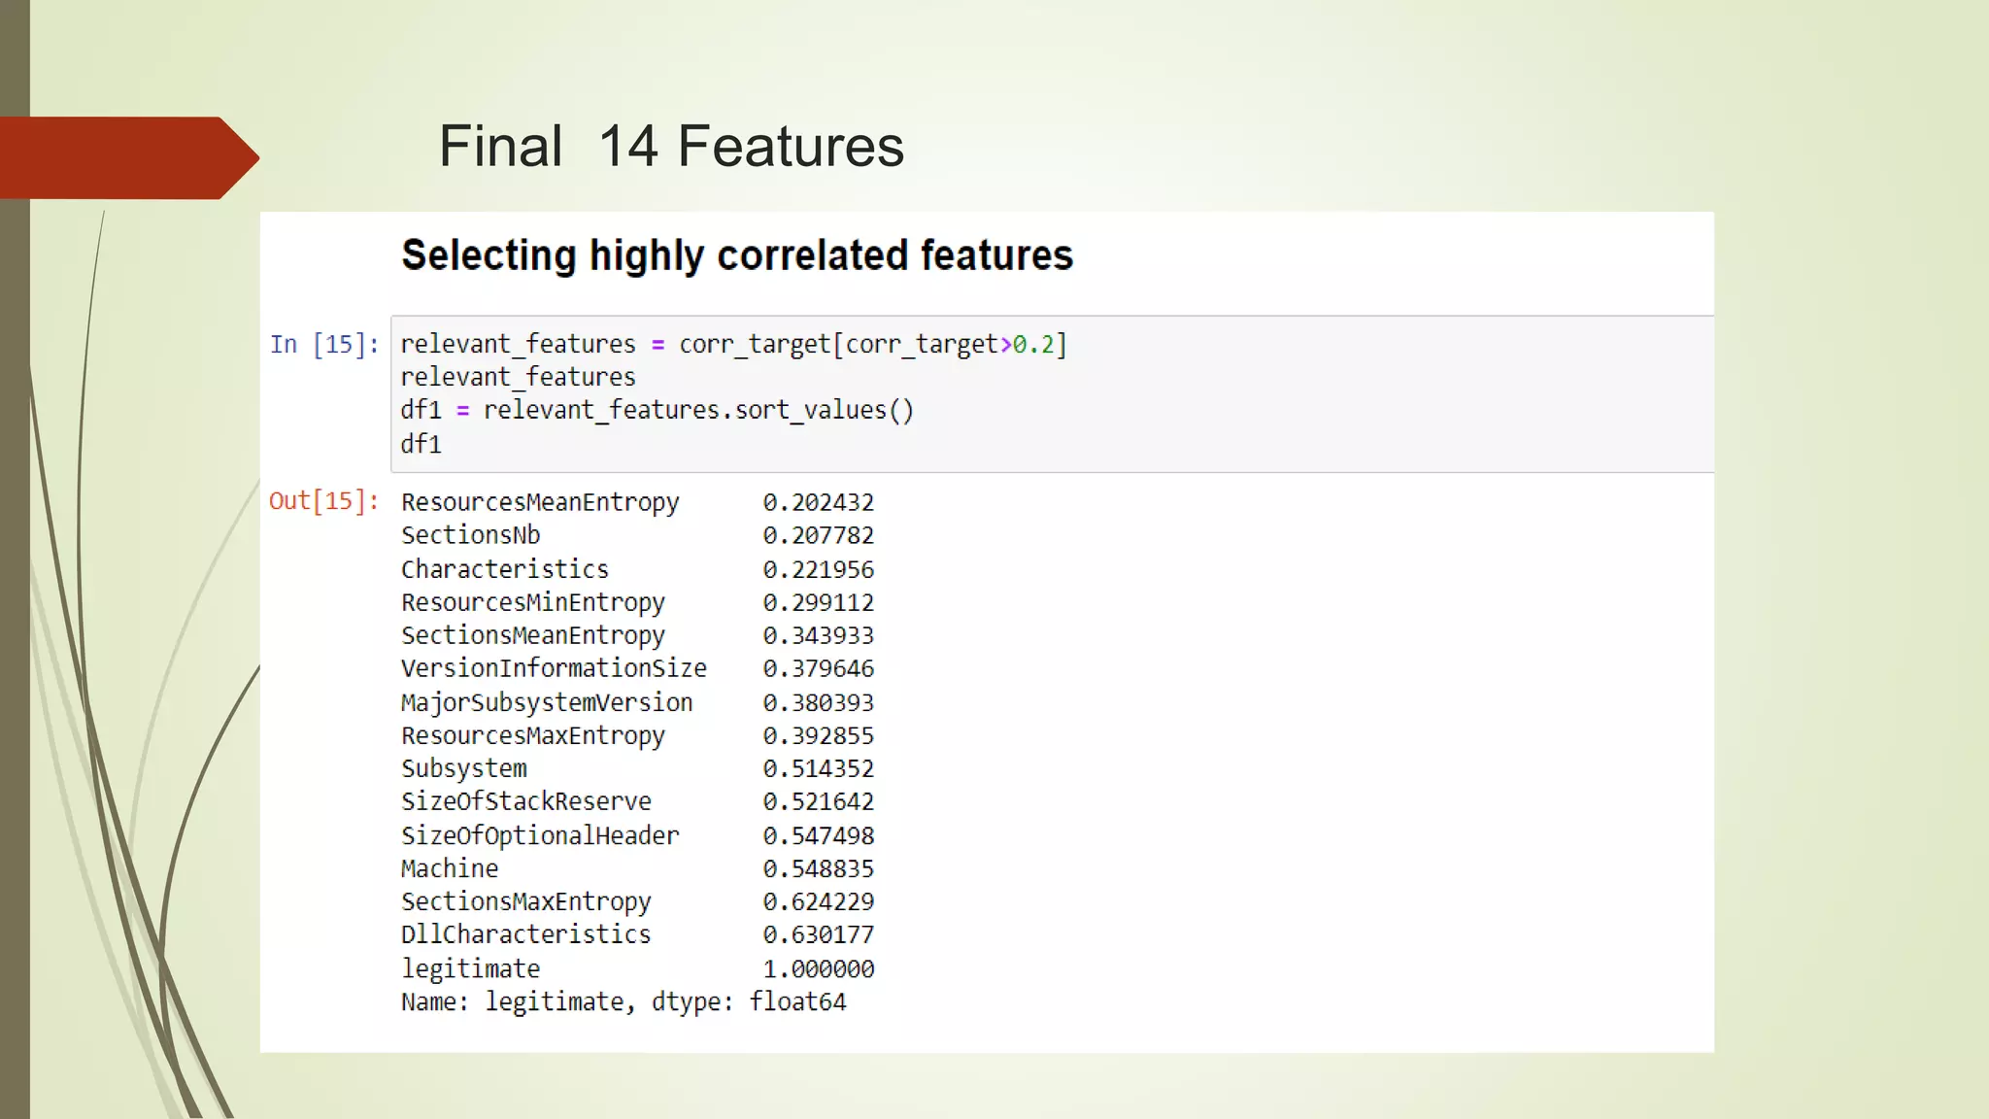Click the ResourcesMinEntropy row
1989x1119 pixels.
coord(533,602)
